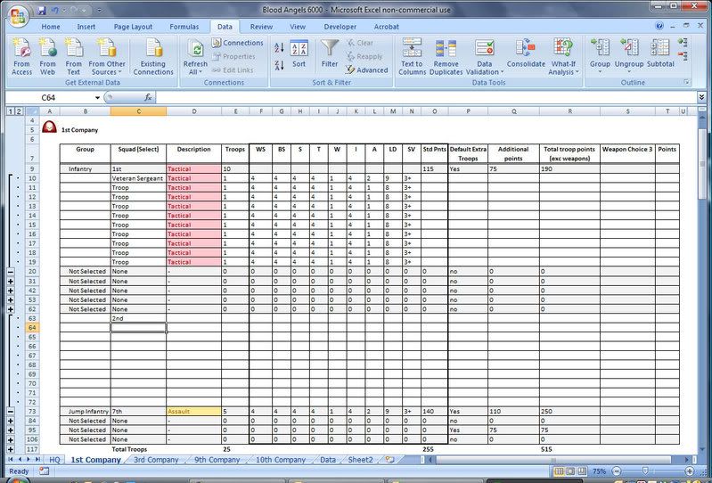Open What-If Analysis menu
Screen dimensions: 712x483
tap(563, 57)
